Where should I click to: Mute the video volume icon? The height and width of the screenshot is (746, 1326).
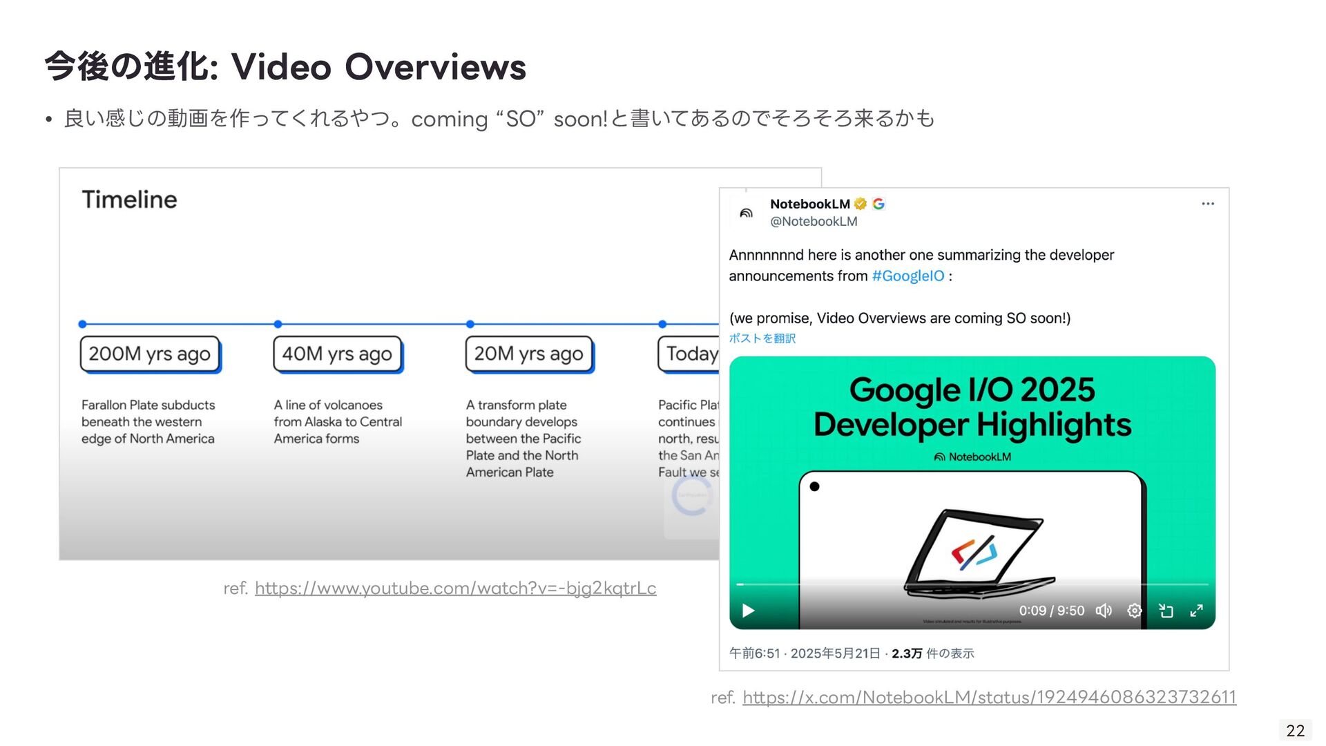point(1104,611)
